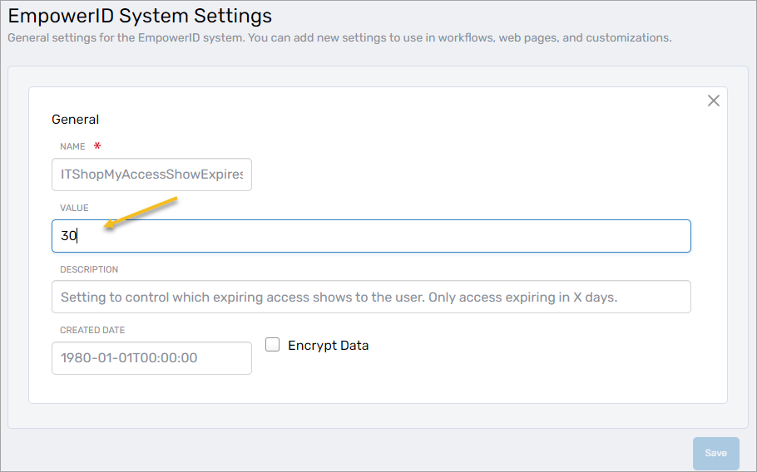Click the '30' text in Value field

pyautogui.click(x=68, y=236)
